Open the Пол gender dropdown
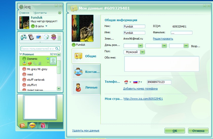The height and width of the screenshot is (139, 213). (x=142, y=52)
